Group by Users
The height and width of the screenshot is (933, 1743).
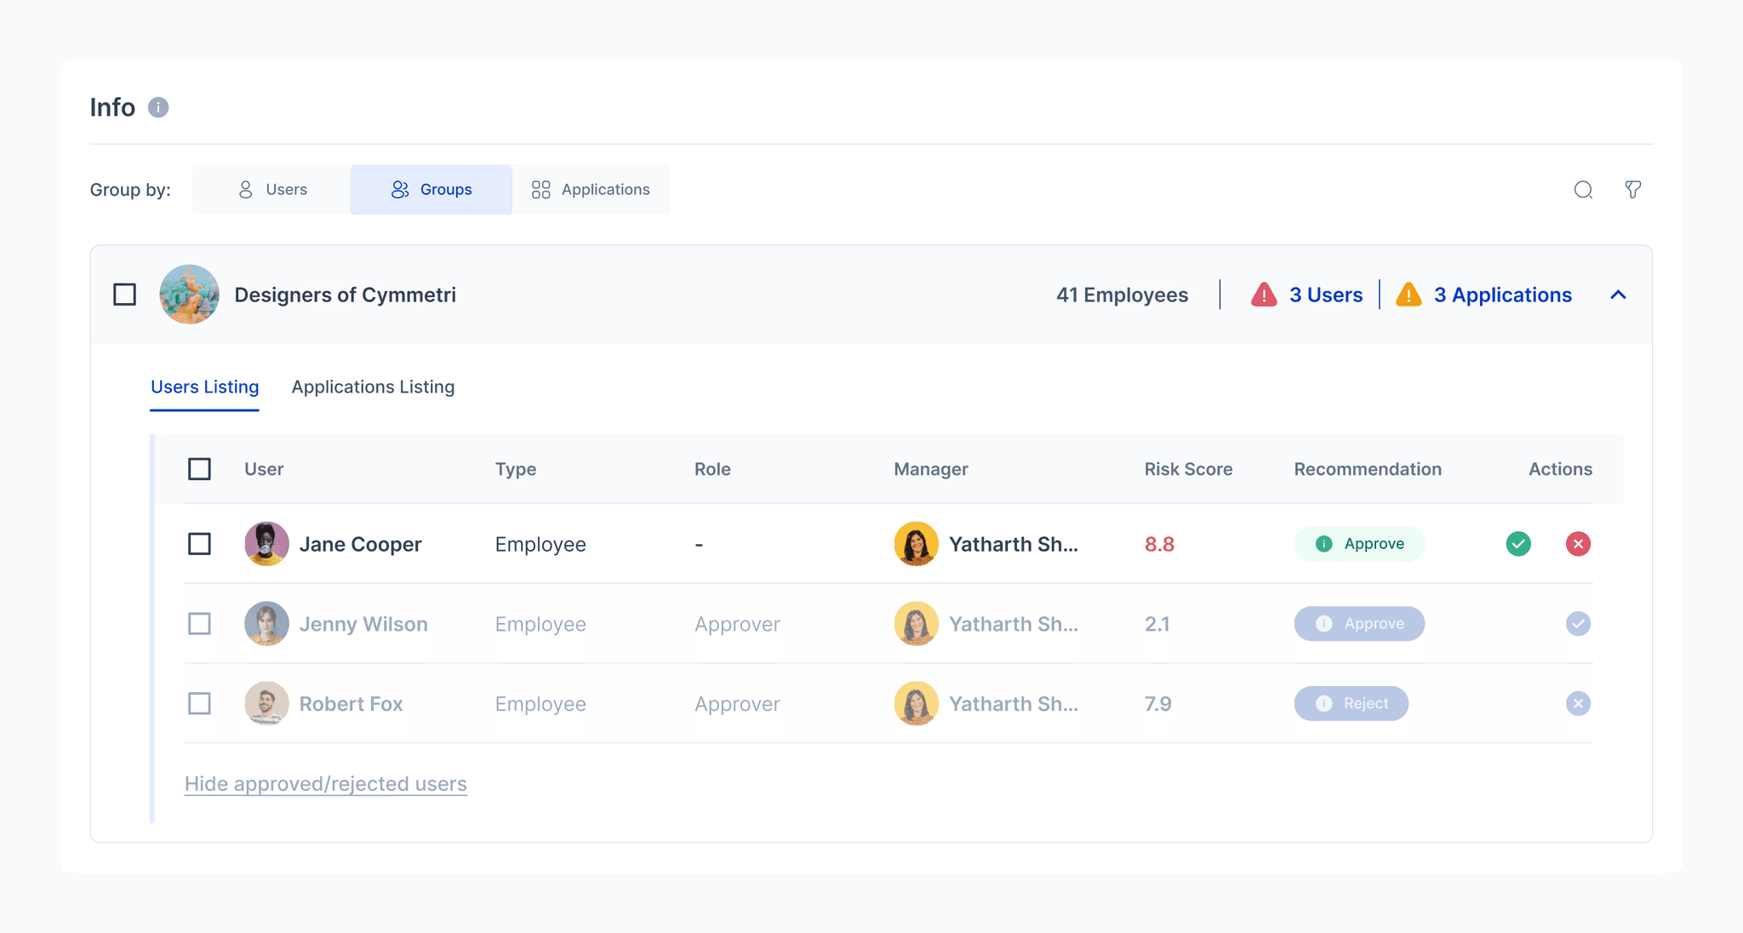[x=272, y=190]
